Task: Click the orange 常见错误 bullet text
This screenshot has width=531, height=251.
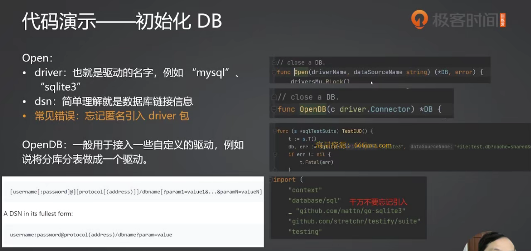Action: [x=112, y=116]
